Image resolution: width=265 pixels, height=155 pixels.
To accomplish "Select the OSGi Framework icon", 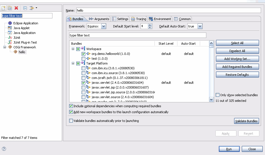I will point(10,47).
